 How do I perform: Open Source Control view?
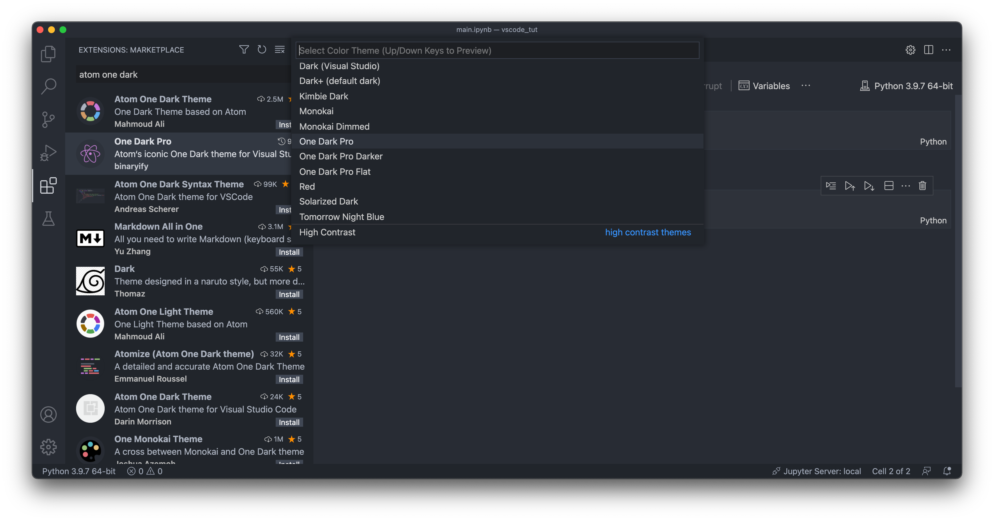[48, 119]
